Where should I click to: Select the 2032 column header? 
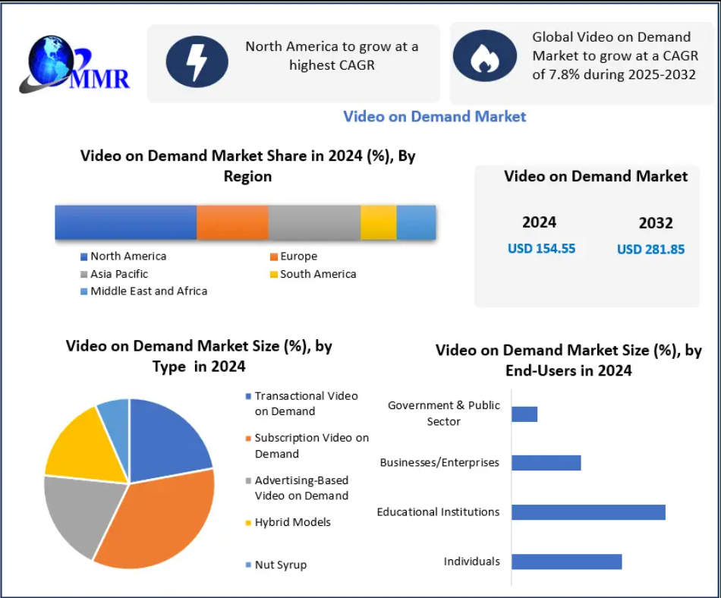[656, 222]
